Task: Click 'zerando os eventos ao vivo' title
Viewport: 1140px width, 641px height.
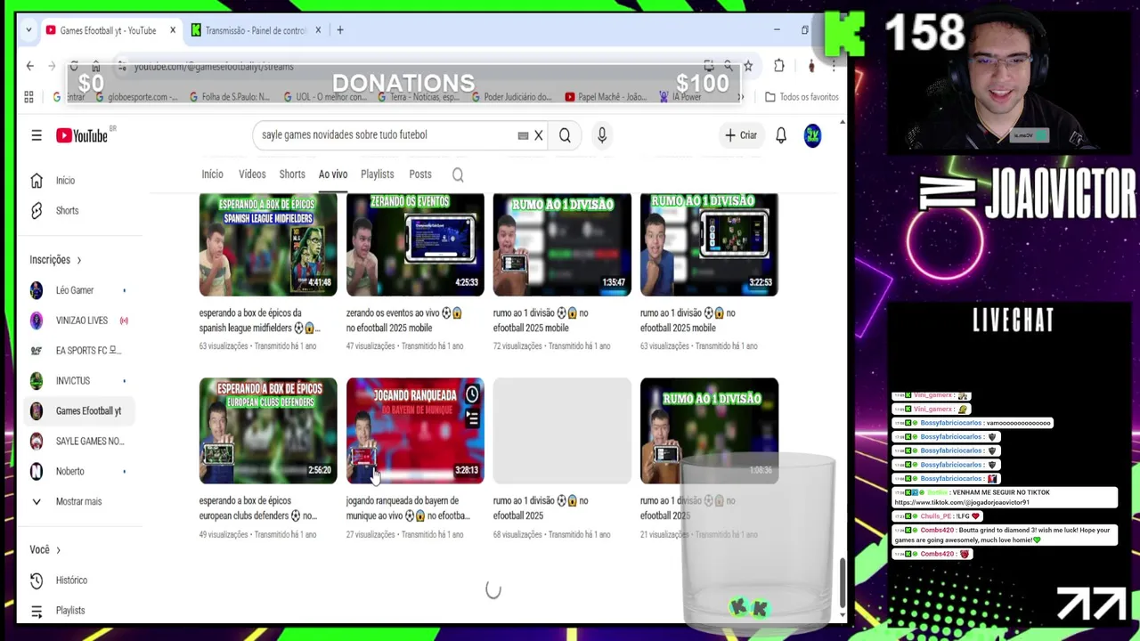Action: click(403, 320)
